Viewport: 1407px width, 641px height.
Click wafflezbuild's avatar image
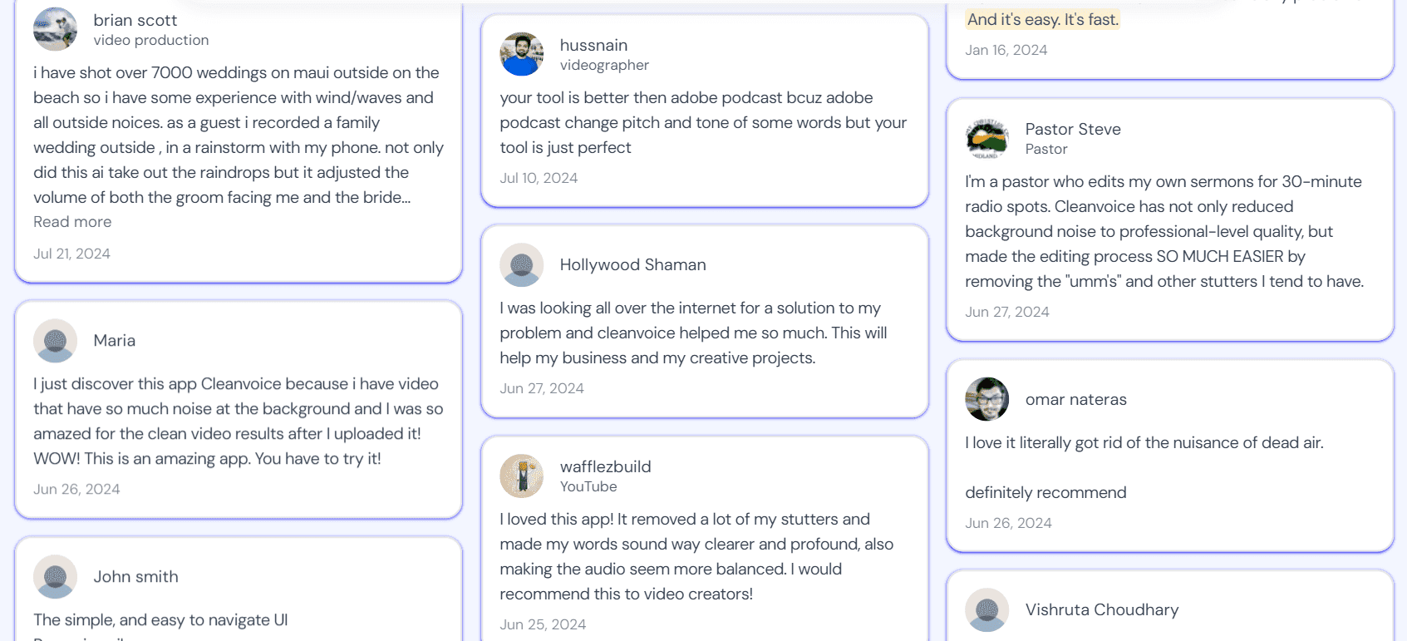click(521, 476)
